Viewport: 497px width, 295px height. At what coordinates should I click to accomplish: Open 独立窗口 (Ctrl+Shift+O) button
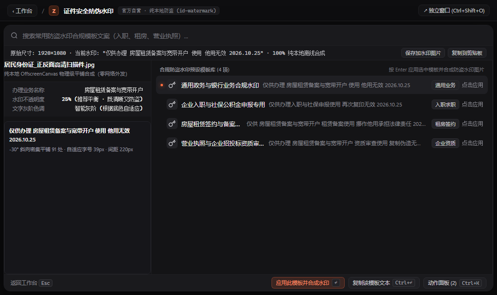point(454,11)
